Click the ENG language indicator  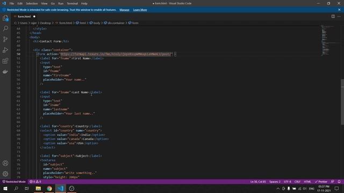coord(312,188)
